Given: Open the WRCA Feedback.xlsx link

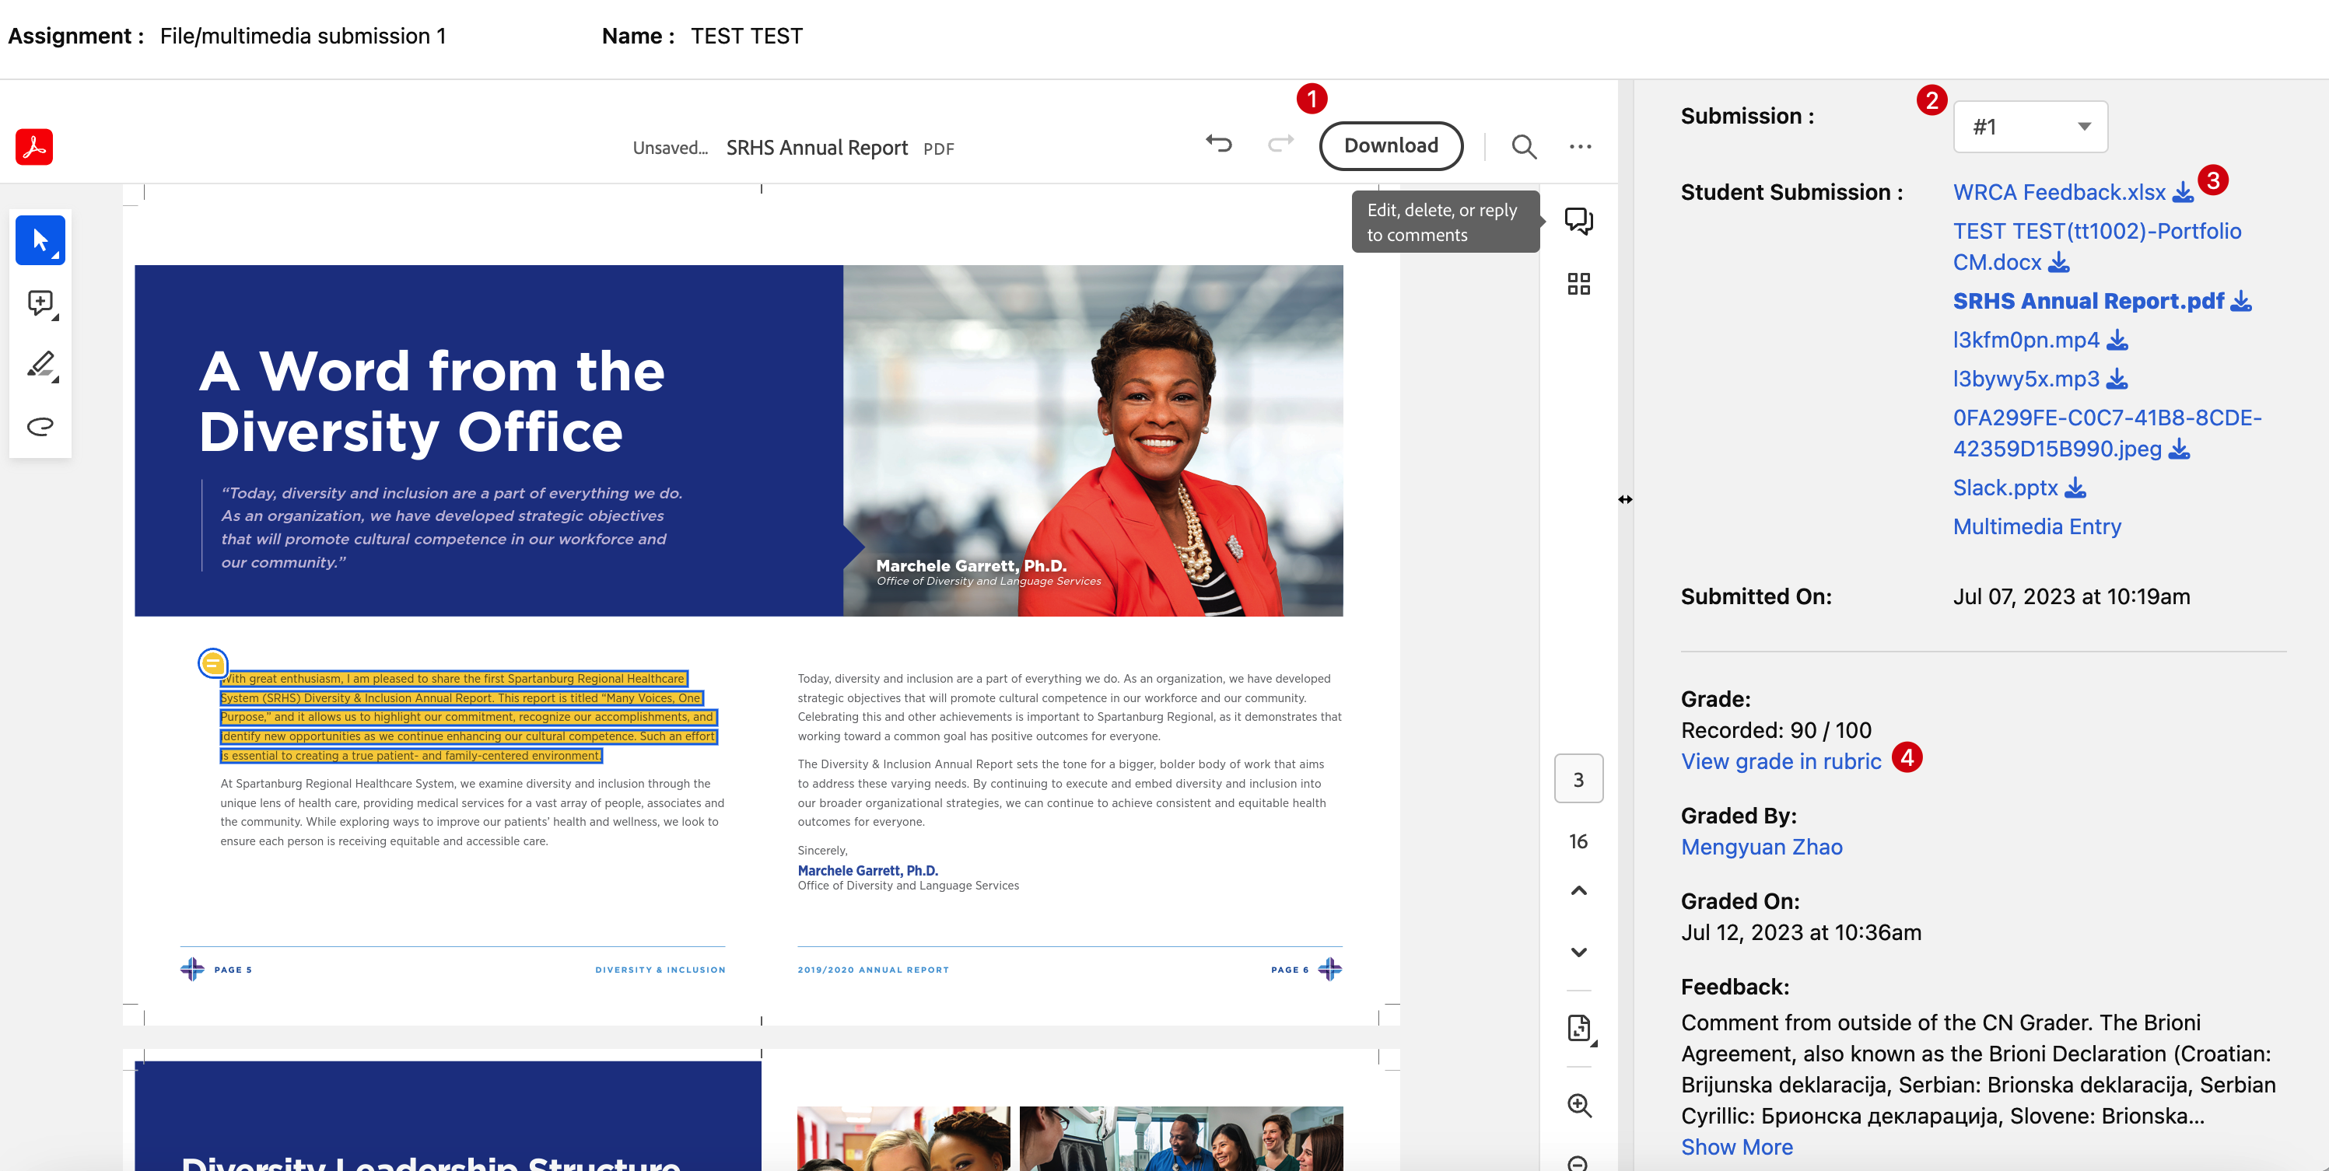Looking at the screenshot, I should click(2058, 193).
